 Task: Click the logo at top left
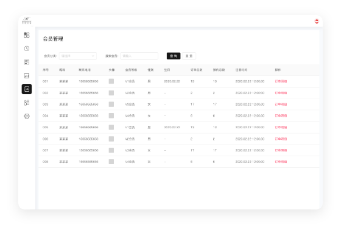(x=27, y=21)
